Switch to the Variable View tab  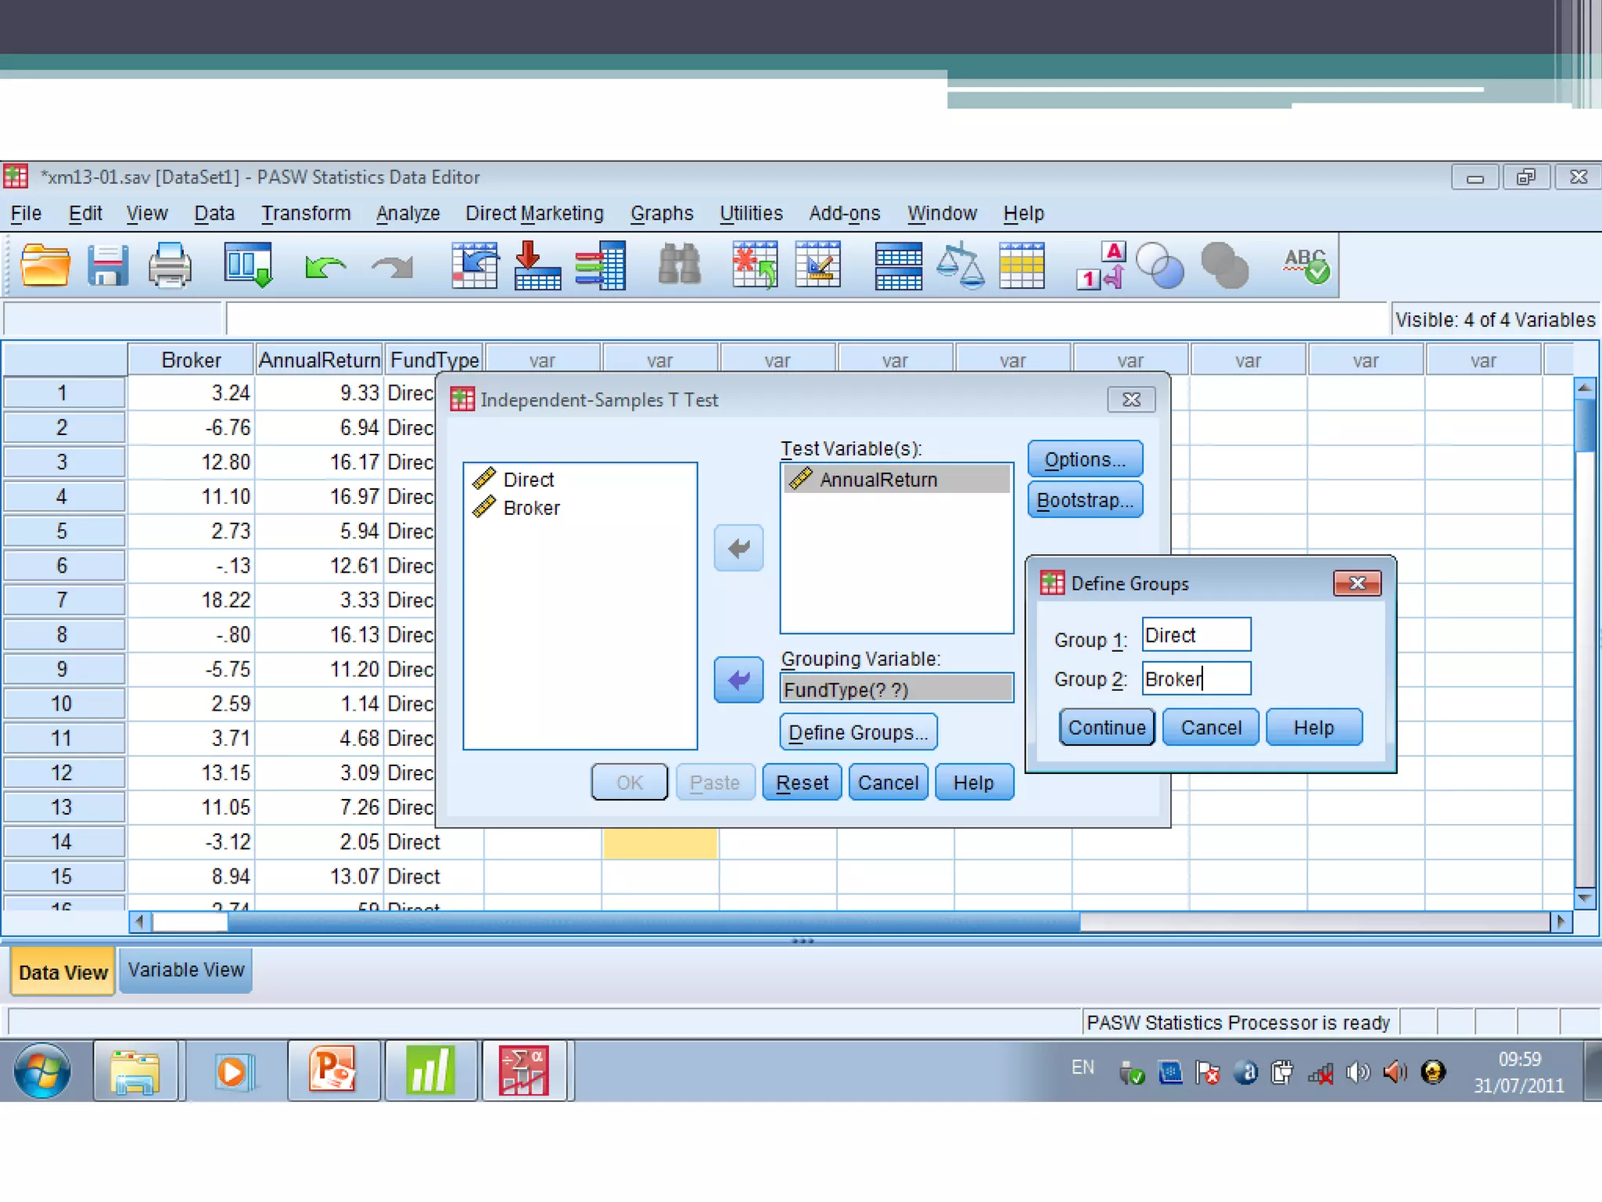coord(186,970)
